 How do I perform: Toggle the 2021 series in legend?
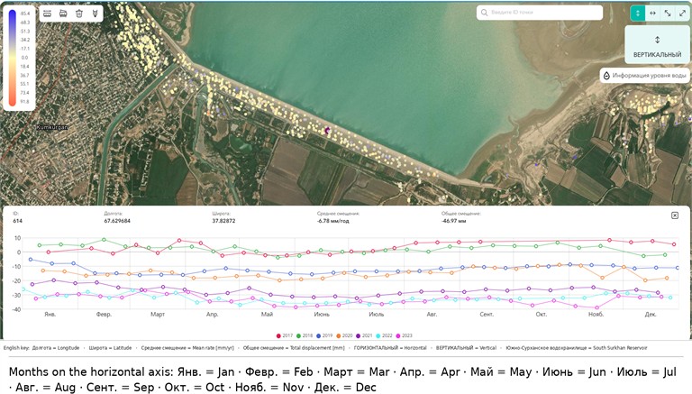(364, 335)
